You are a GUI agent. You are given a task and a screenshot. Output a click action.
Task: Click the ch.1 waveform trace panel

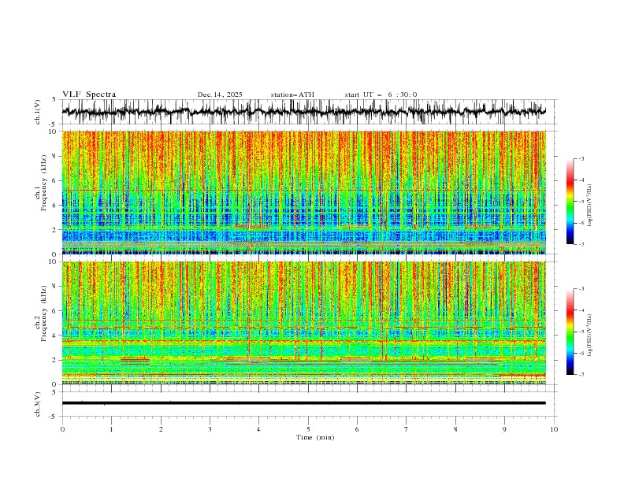[309, 112]
